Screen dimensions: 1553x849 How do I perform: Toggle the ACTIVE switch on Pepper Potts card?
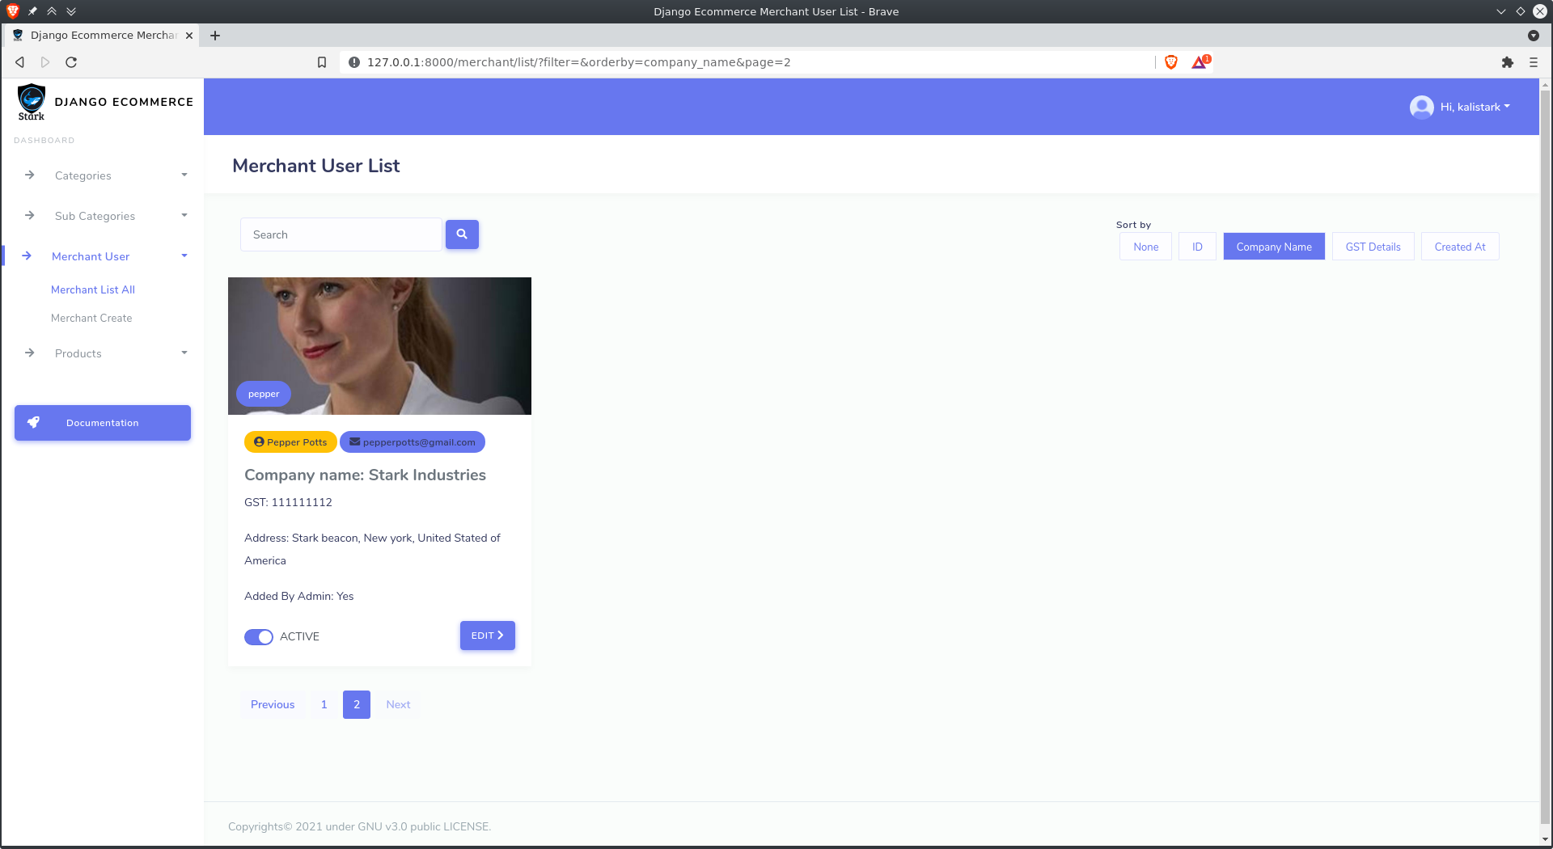click(x=258, y=636)
